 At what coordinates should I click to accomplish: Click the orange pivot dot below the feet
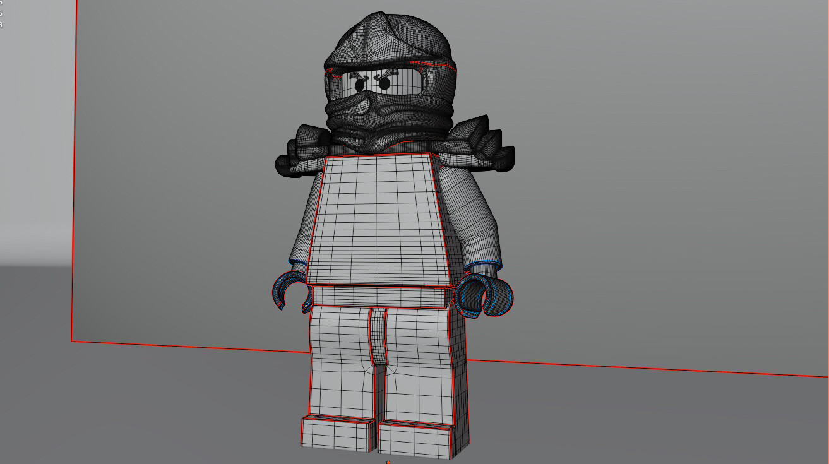coord(388,461)
